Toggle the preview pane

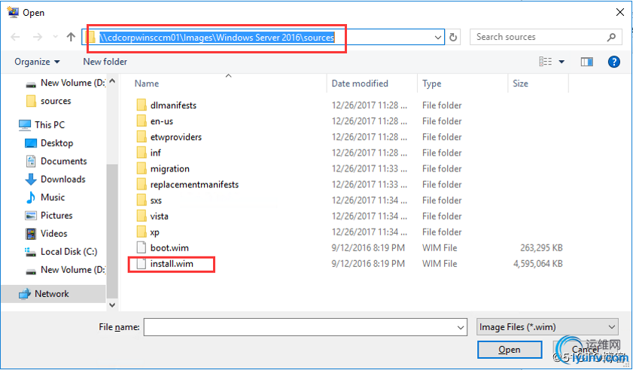click(x=586, y=62)
